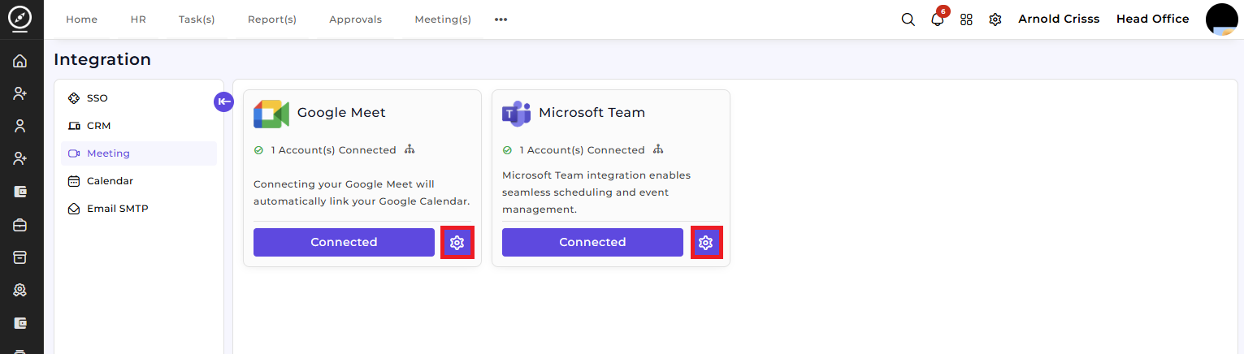Open settings gear in the top header
1244x354 pixels.
click(x=995, y=19)
